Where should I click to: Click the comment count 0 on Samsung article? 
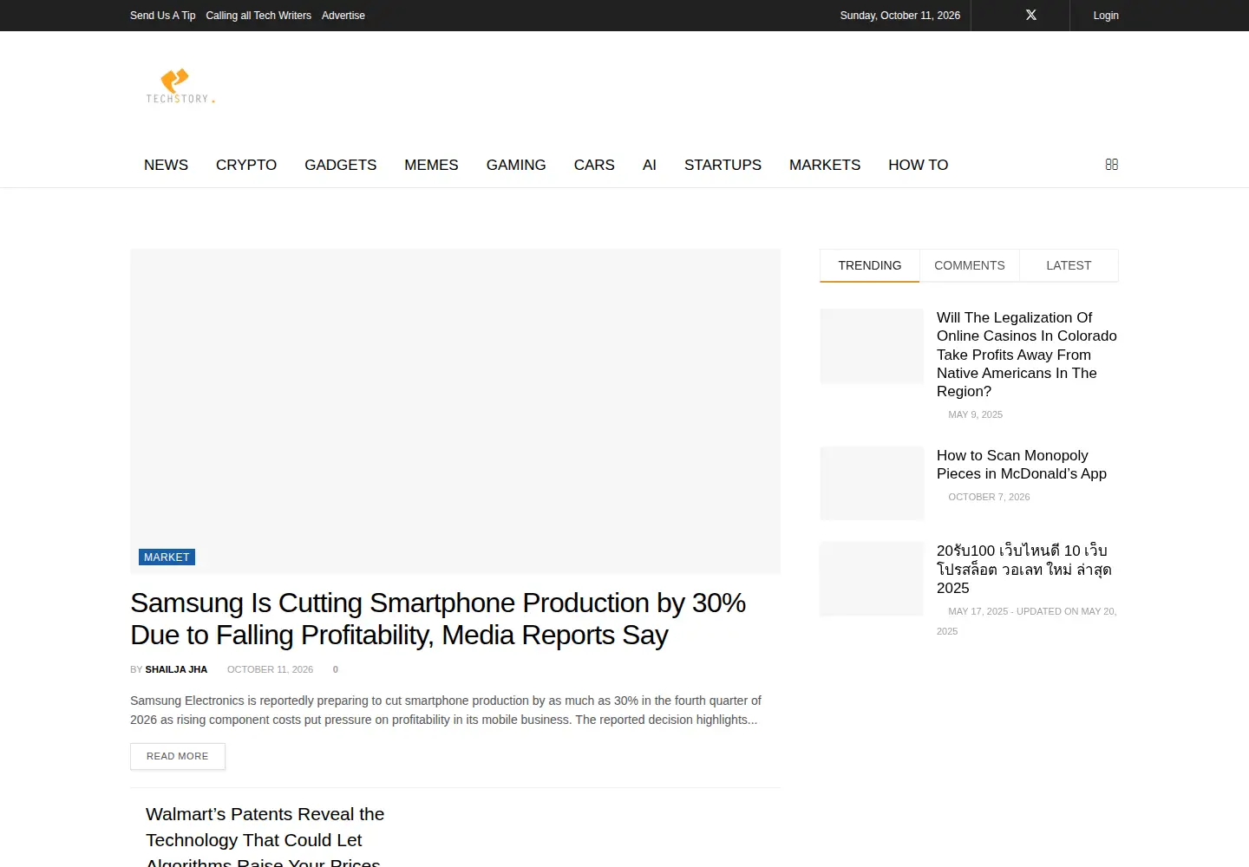pos(336,669)
